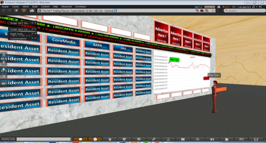
Task: Open the Script: NXT Ch... floater
Action: pyautogui.click(x=20, y=29)
